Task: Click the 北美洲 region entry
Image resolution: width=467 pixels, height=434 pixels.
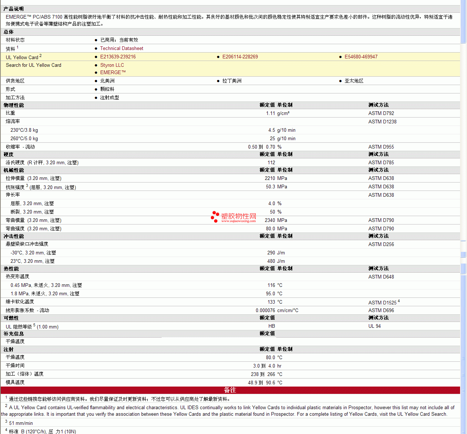Action: click(107, 81)
